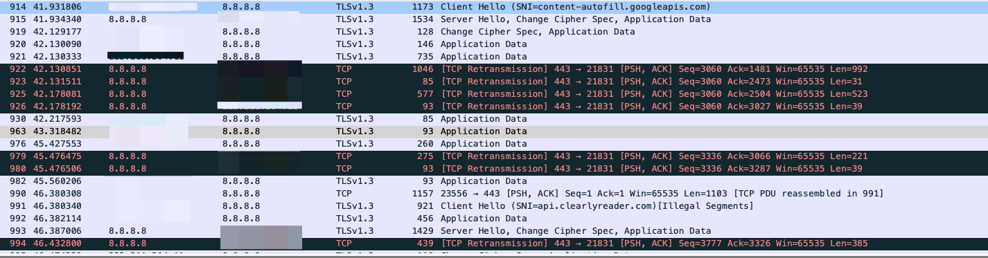This screenshot has height=258, width=988.
Task: Select packet 914 Client Hello content-autofill.googleapis.com
Action: pyautogui.click(x=494, y=7)
